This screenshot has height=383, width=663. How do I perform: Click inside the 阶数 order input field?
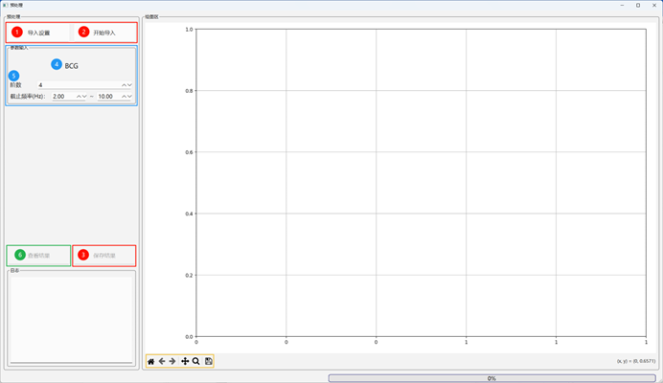pyautogui.click(x=77, y=85)
